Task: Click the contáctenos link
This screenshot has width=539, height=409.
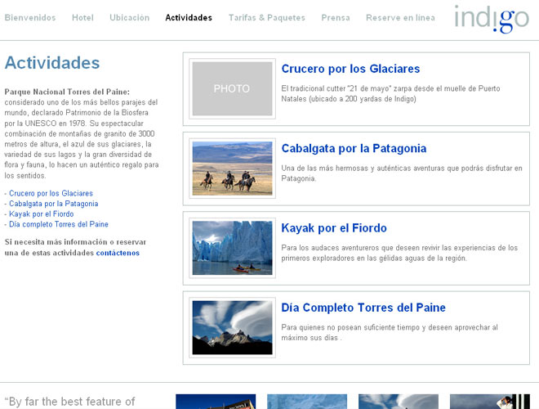Action: click(x=118, y=253)
